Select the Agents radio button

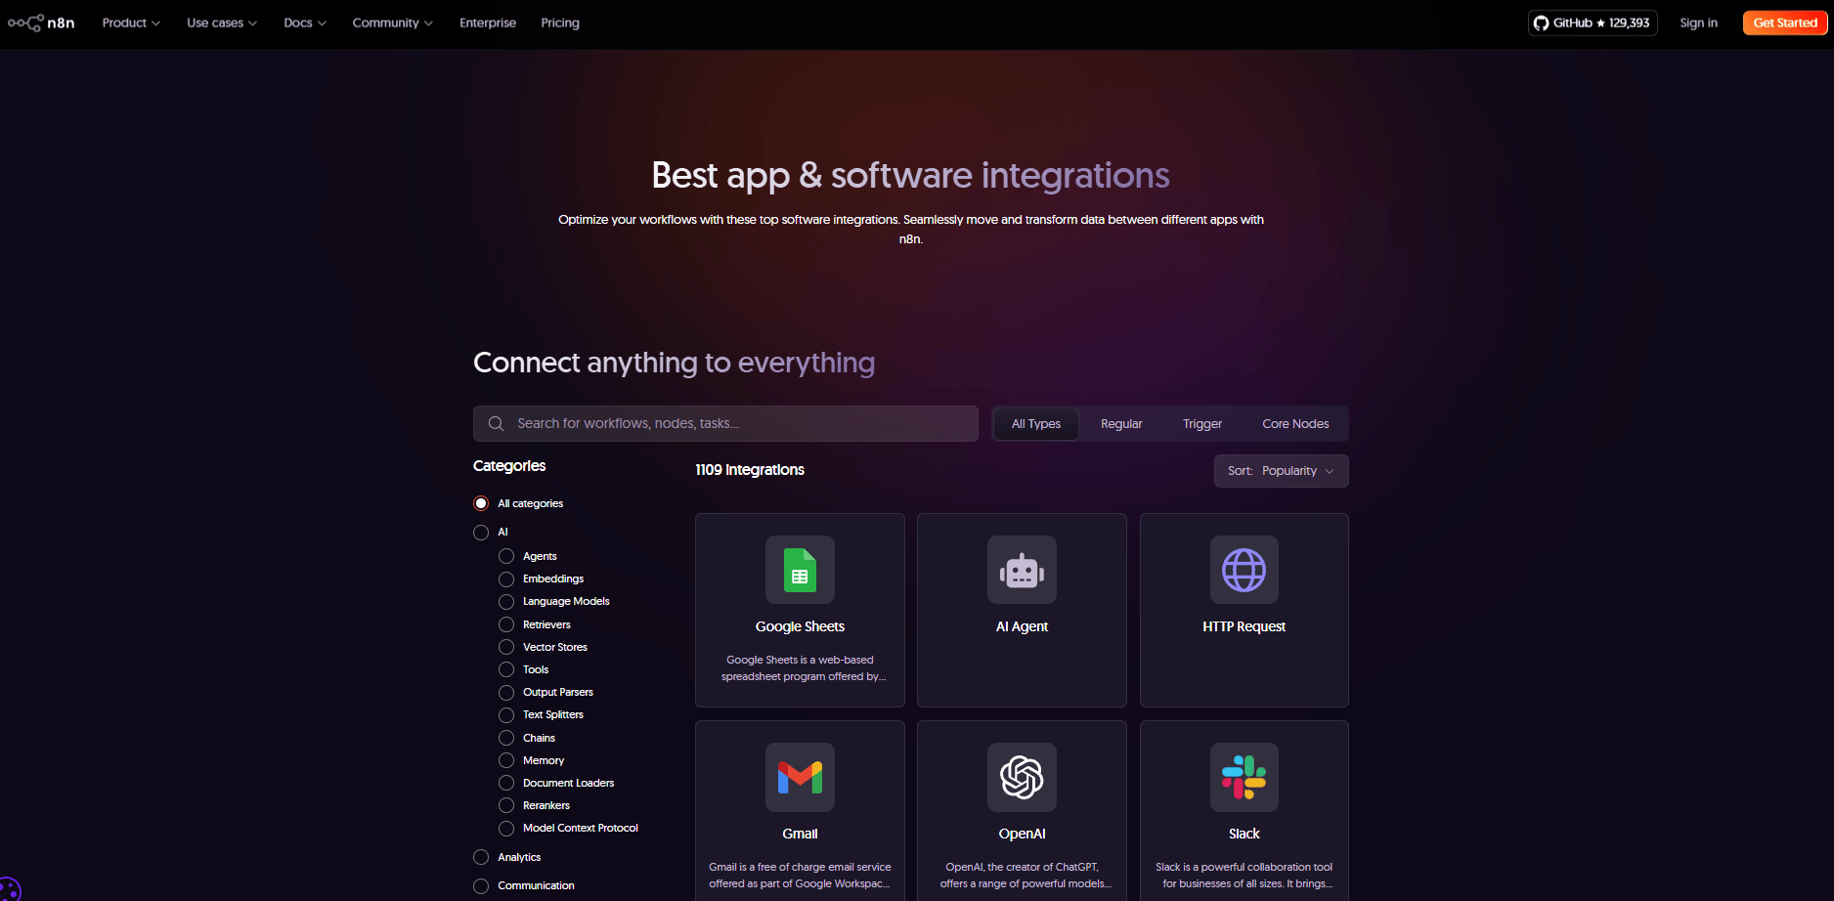point(506,556)
